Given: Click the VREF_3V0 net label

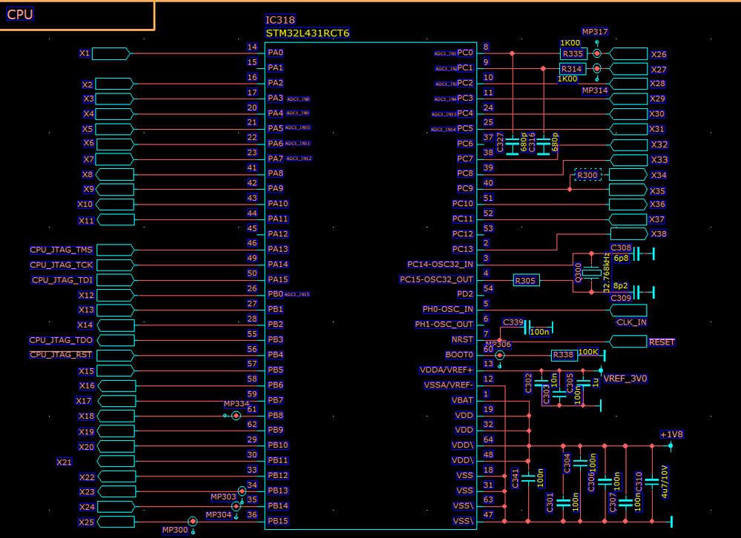Looking at the screenshot, I should click(625, 379).
